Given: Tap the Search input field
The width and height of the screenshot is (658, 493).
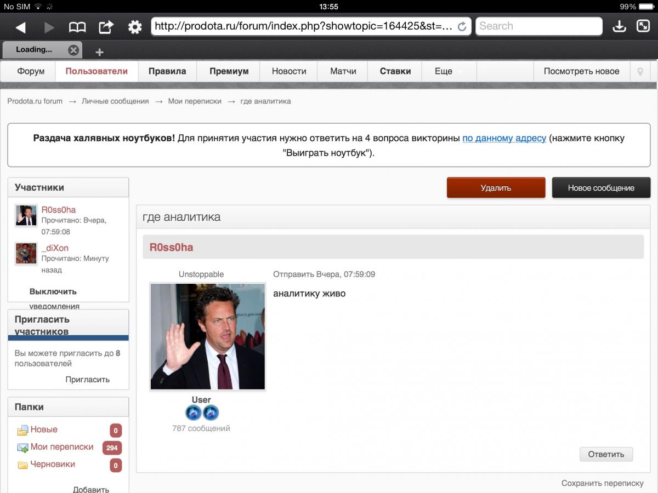Looking at the screenshot, I should click(538, 26).
